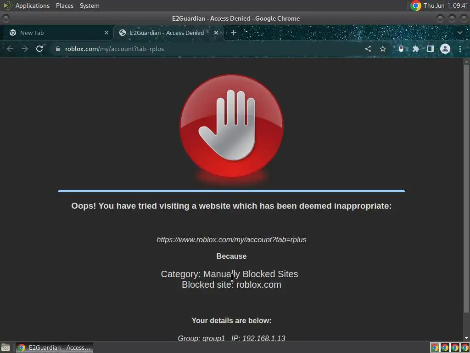Switch to first workspace Chrome thumbnail
Image resolution: width=470 pixels, height=353 pixels.
[435, 347]
